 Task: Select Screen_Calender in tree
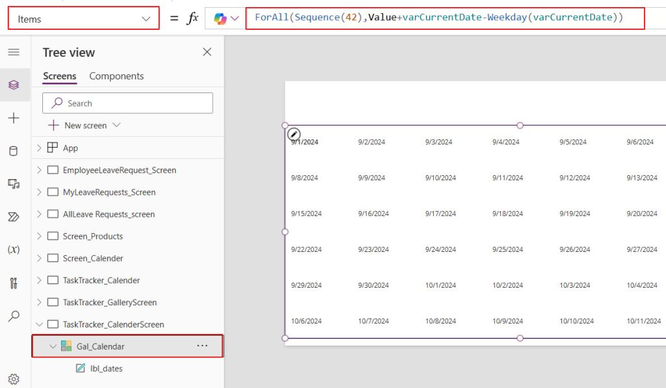pos(93,258)
